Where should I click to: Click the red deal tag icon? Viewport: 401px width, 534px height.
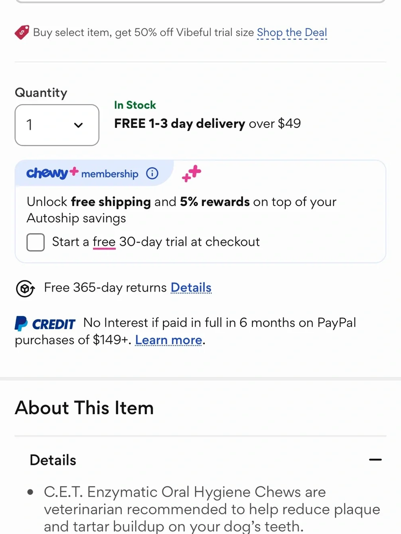point(22,32)
